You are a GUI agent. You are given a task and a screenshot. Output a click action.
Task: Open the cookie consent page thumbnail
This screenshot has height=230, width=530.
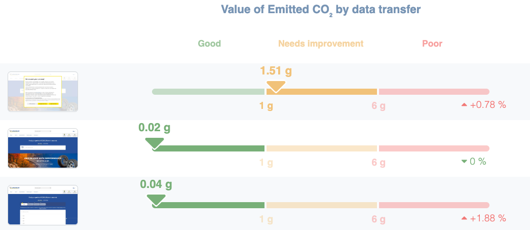(43, 92)
